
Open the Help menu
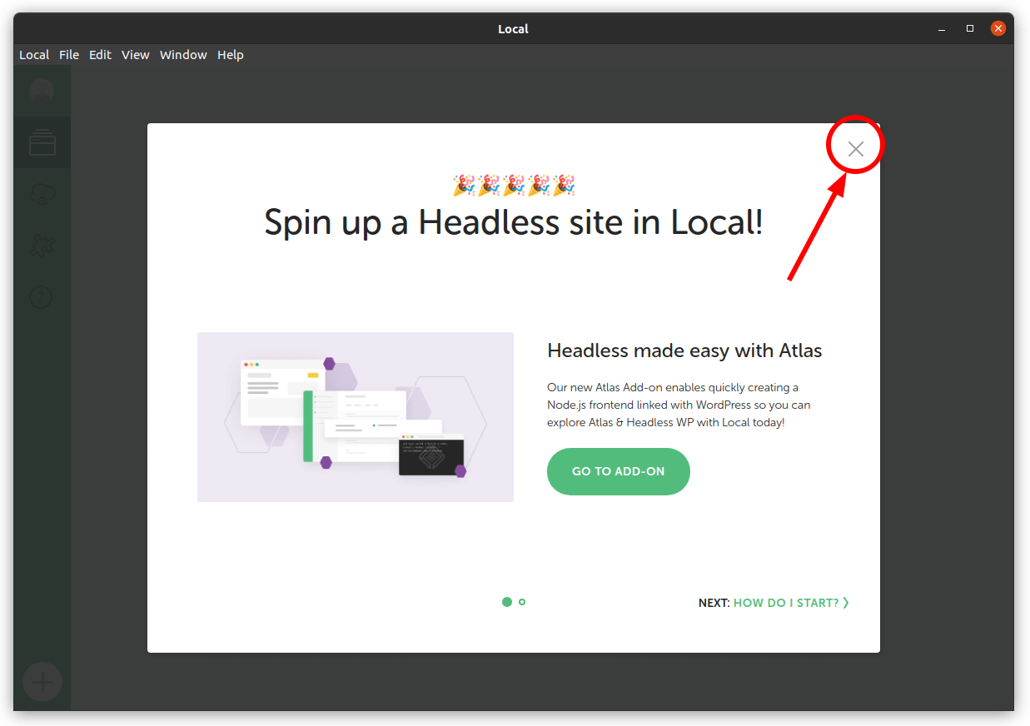[x=231, y=55]
